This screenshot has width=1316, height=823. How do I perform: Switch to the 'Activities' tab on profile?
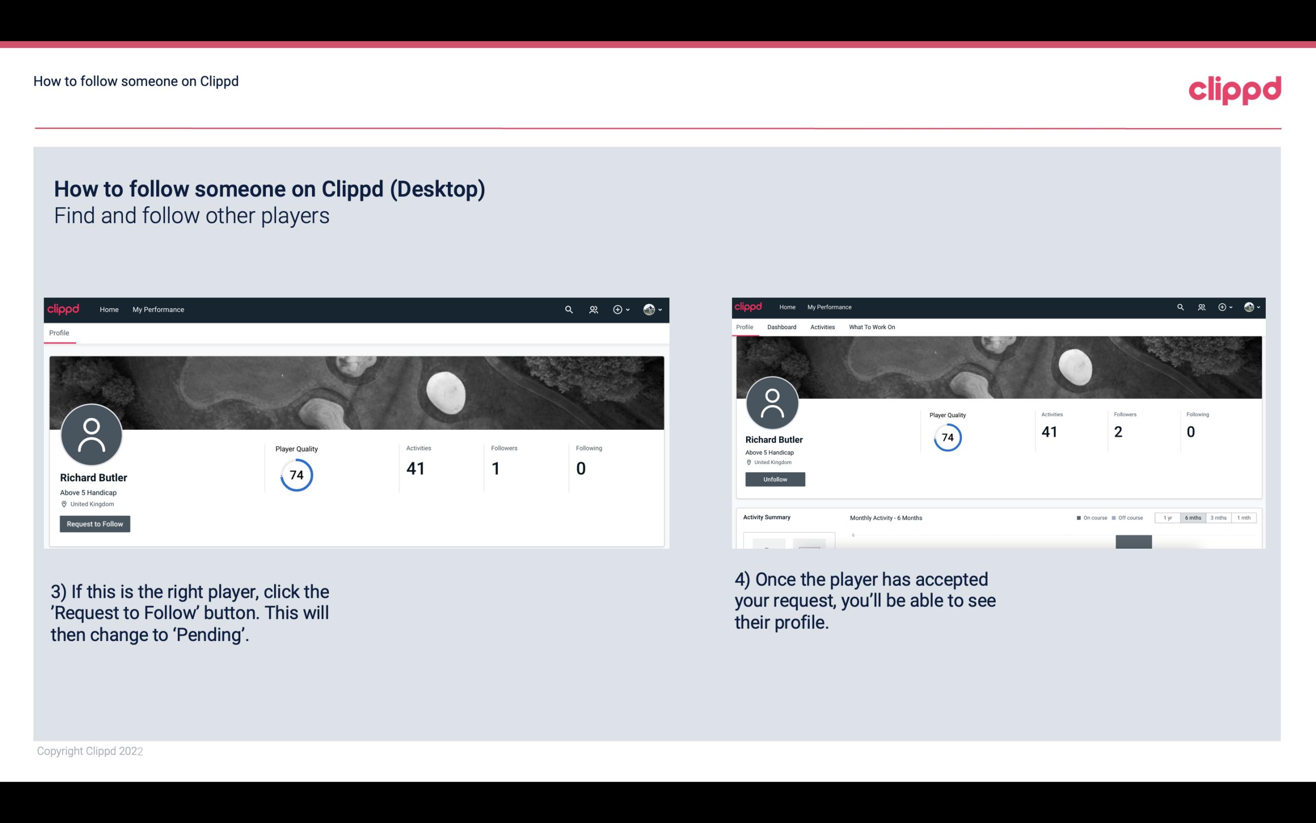(821, 327)
